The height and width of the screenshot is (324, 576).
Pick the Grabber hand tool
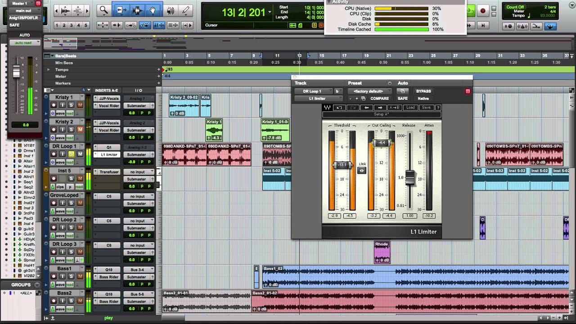click(x=153, y=10)
